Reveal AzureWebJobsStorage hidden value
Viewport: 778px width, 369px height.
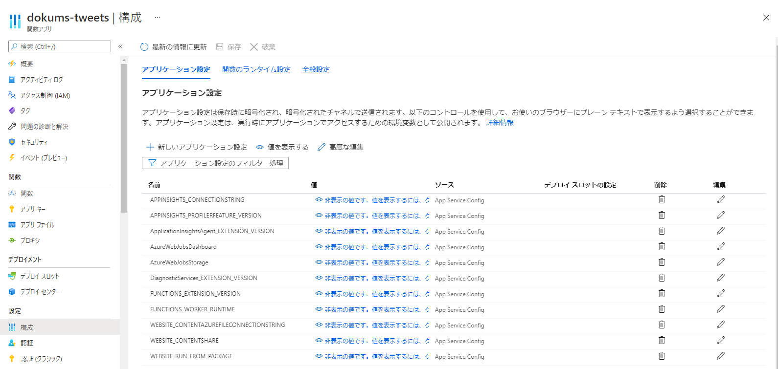coord(372,262)
